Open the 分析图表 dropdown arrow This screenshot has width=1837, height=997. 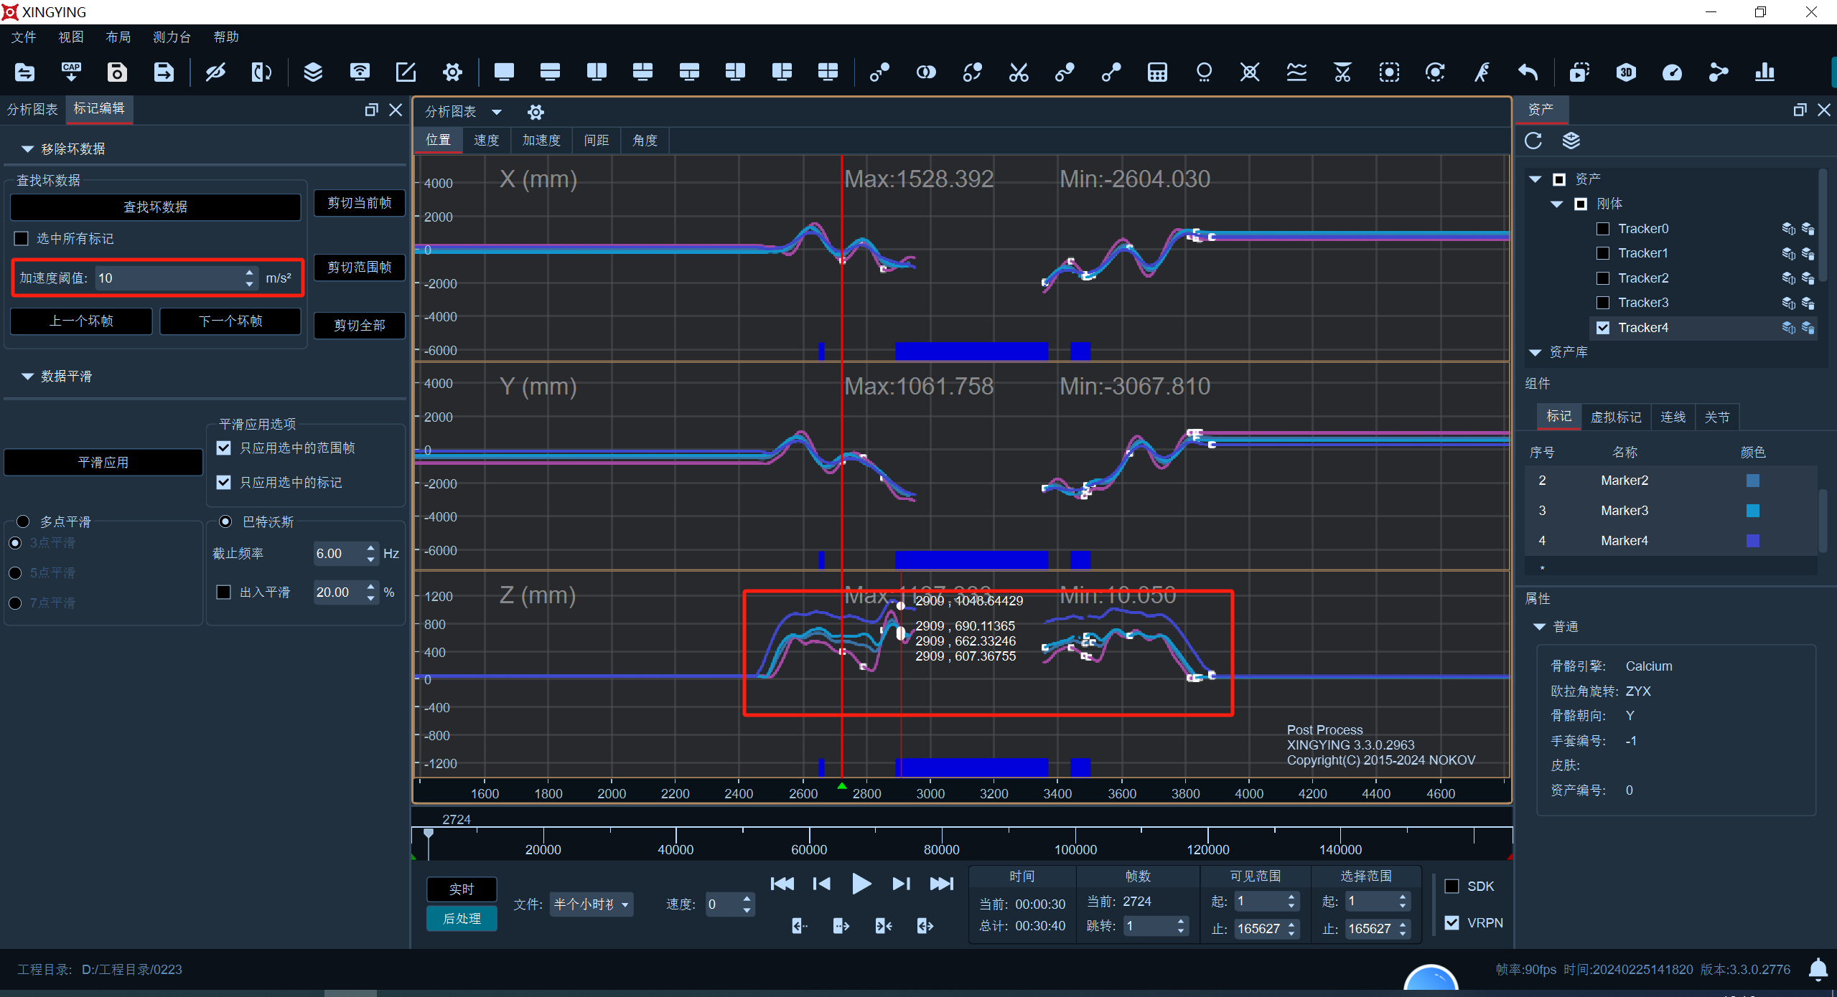click(x=497, y=112)
